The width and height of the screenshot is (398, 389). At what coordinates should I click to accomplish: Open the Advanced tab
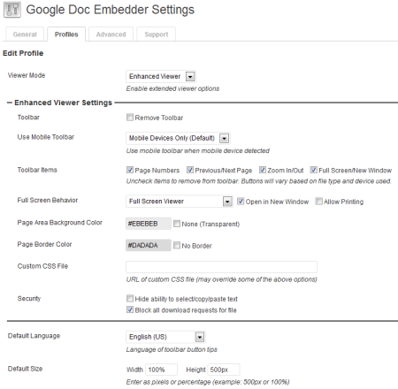(x=111, y=34)
